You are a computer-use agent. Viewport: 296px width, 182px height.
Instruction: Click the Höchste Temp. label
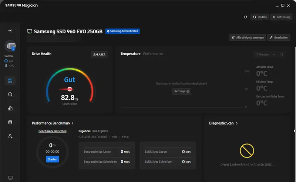coord(265,82)
